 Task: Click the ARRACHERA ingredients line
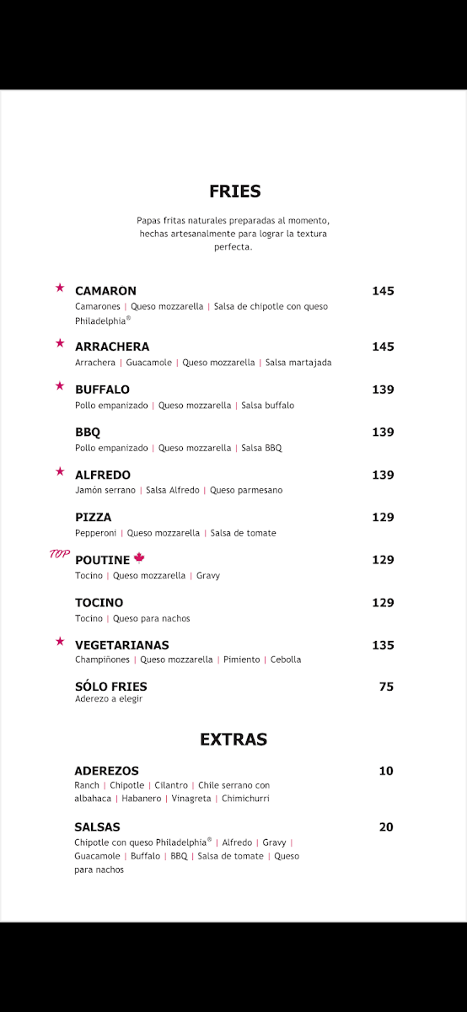pyautogui.click(x=203, y=363)
